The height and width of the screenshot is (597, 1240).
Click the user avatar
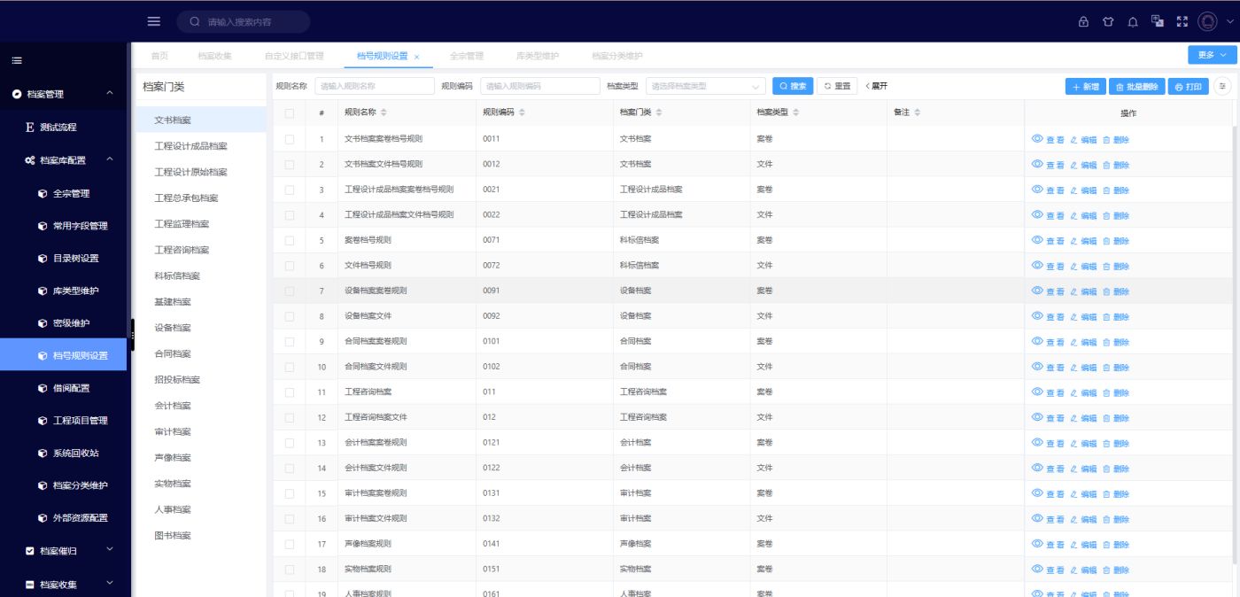tap(1207, 21)
